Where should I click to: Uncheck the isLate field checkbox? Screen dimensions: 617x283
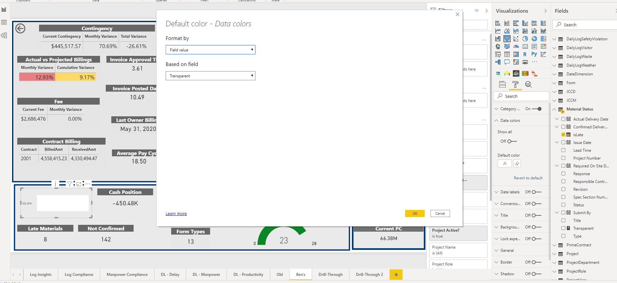tap(563, 135)
